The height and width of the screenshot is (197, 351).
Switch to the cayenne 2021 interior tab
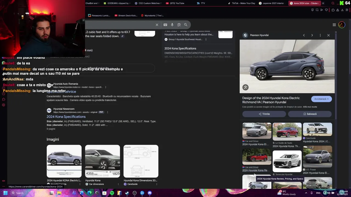click(x=271, y=3)
